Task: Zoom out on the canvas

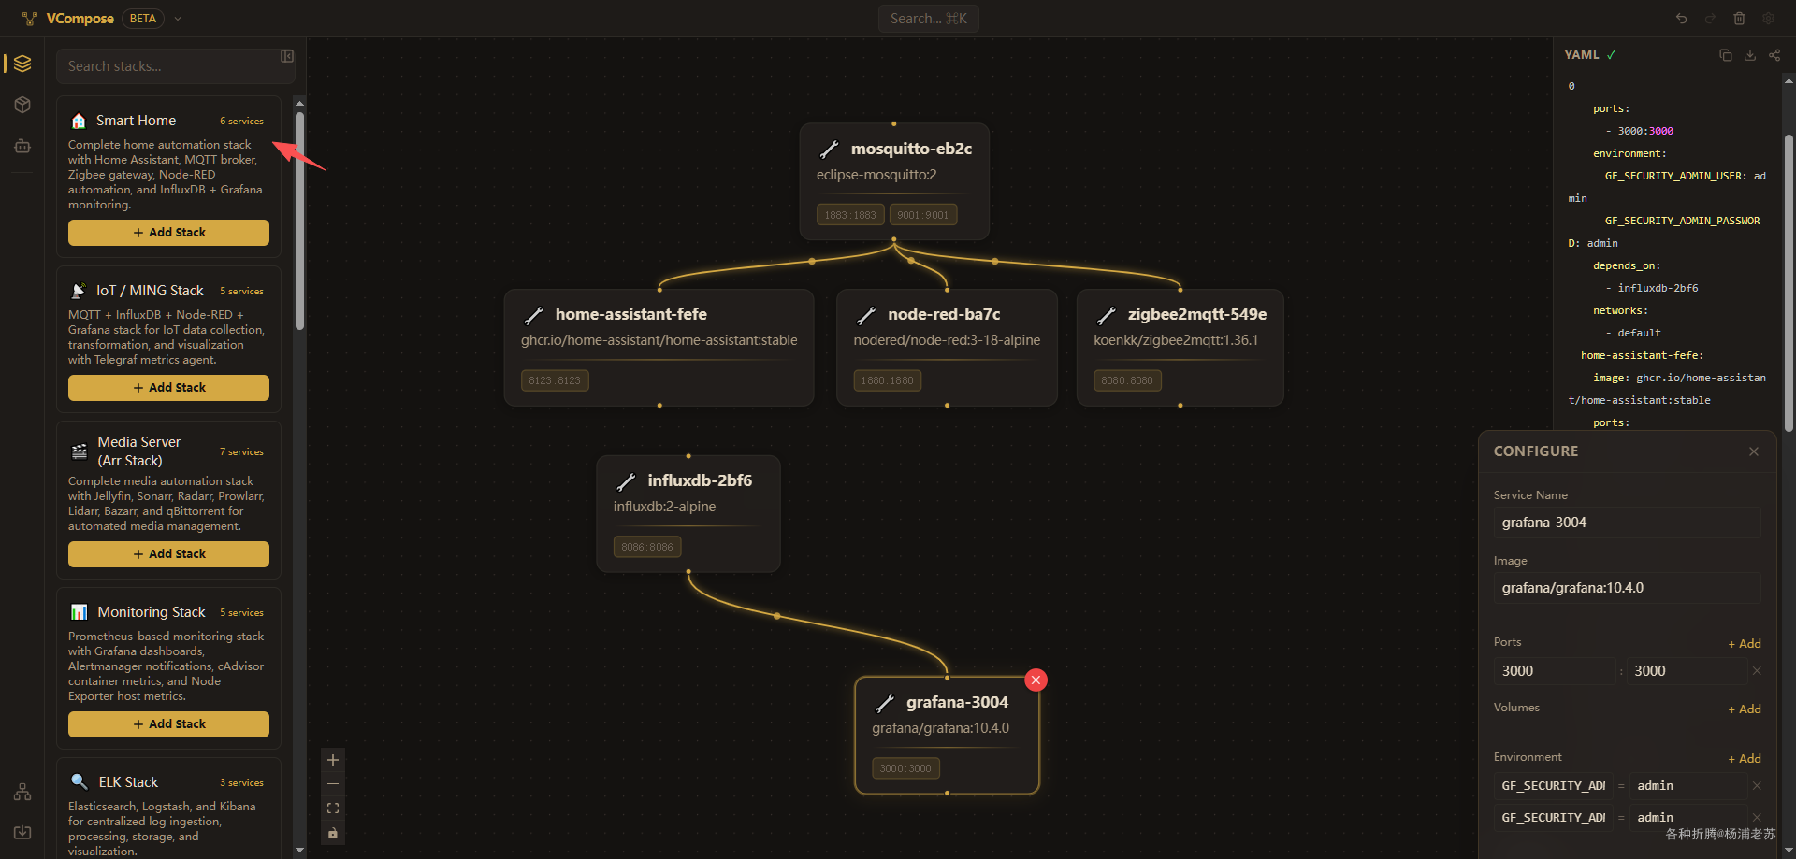Action: (333, 784)
